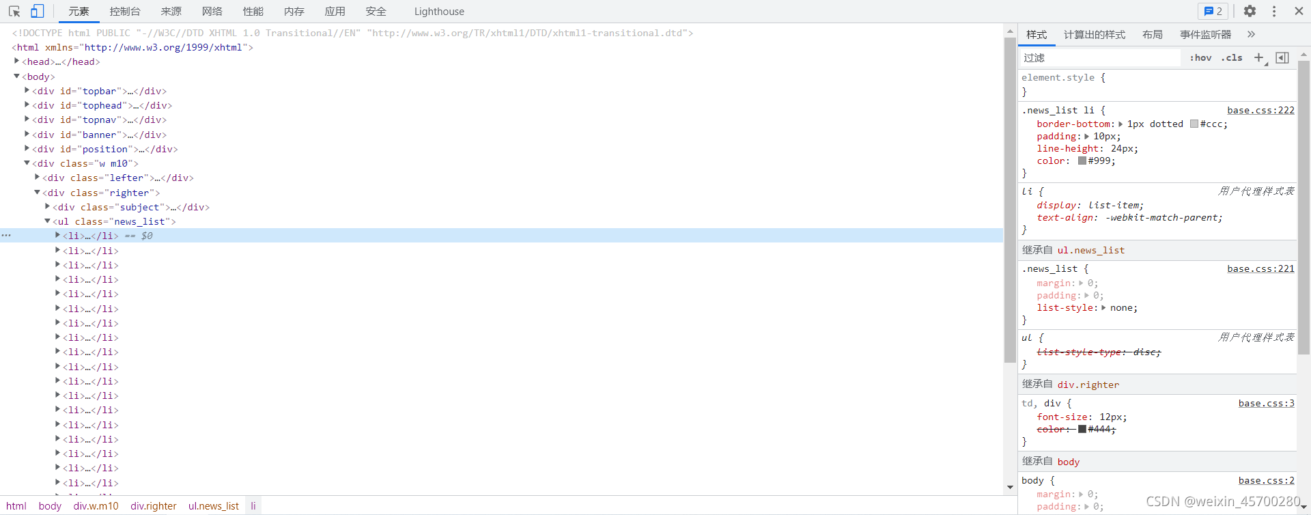Expand the list-style none shorthand triangle
1311x515 pixels.
[1103, 307]
